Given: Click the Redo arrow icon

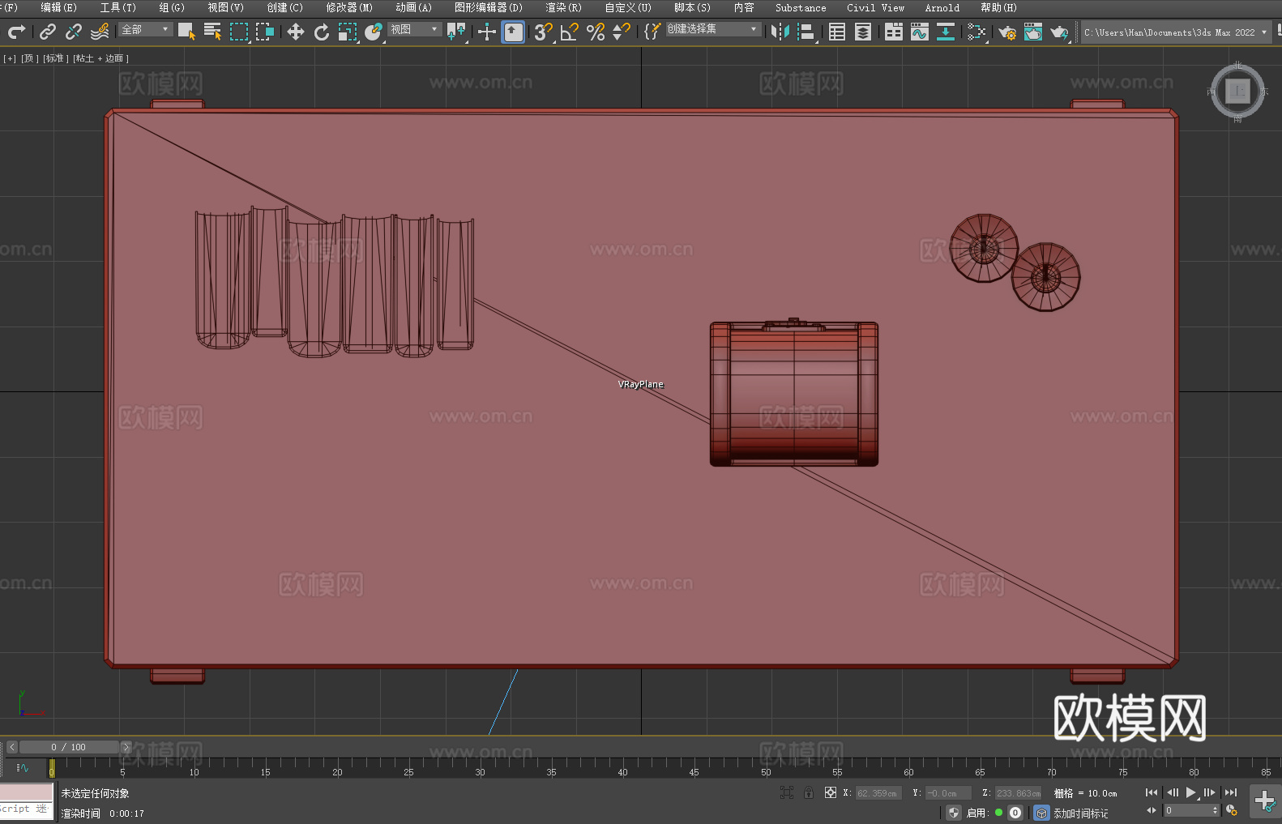Looking at the screenshot, I should [16, 32].
